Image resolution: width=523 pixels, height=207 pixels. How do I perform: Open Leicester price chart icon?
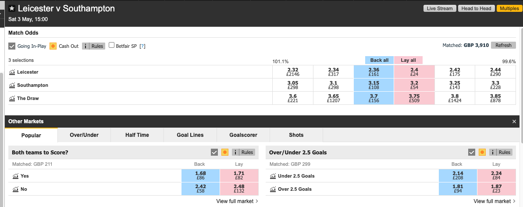click(12, 72)
